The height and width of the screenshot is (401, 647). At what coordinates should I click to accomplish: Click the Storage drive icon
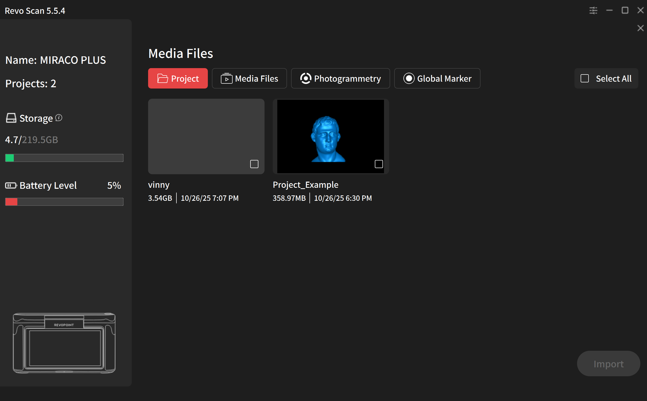point(11,118)
